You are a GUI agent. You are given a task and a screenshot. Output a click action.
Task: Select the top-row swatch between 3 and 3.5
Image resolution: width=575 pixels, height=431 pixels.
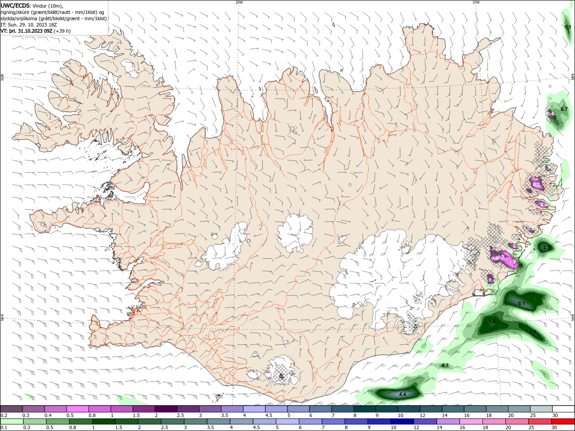pyautogui.click(x=210, y=409)
